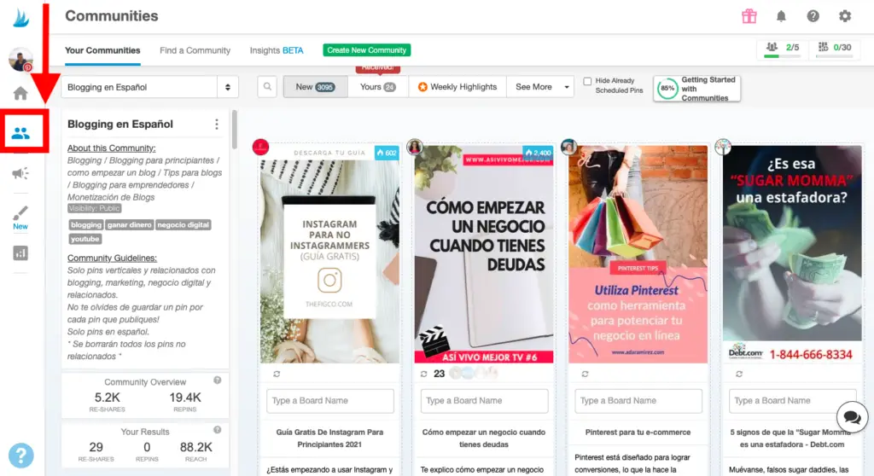Open the help question mark in header
Image resolution: width=874 pixels, height=476 pixels.
tap(813, 16)
